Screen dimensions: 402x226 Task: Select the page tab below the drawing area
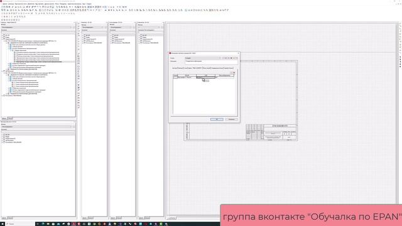[x=171, y=218]
